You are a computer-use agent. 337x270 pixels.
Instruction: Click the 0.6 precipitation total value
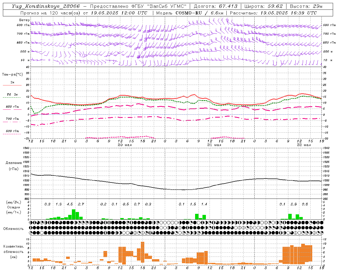click(305, 204)
